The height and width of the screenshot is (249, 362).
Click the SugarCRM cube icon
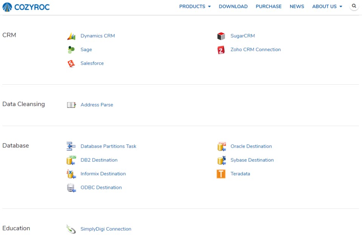pos(221,36)
